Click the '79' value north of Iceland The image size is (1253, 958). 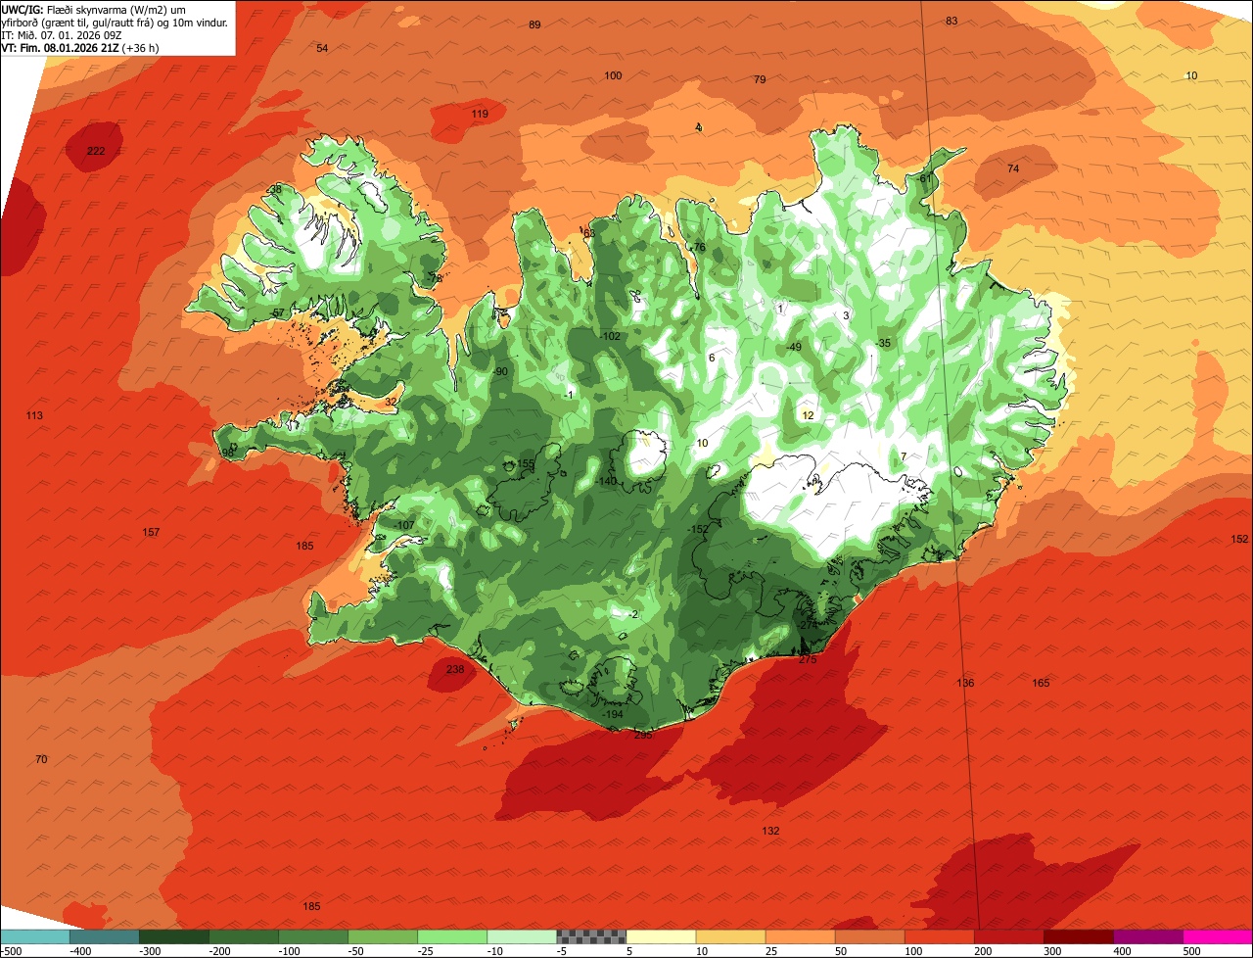click(x=760, y=80)
